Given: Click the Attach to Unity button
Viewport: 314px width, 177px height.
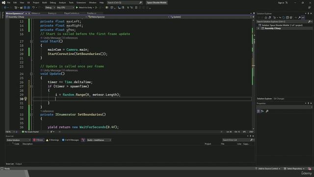Looking at the screenshot, I should tap(85, 8).
